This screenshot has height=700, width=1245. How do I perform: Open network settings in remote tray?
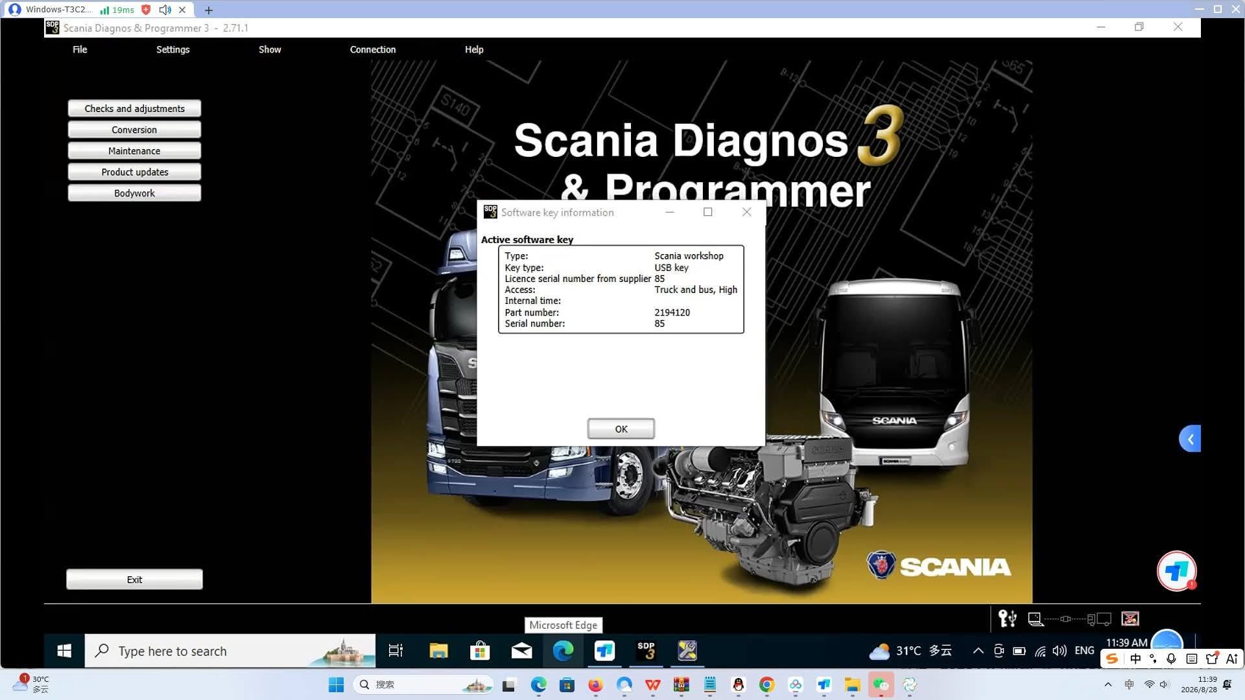[x=1040, y=651]
